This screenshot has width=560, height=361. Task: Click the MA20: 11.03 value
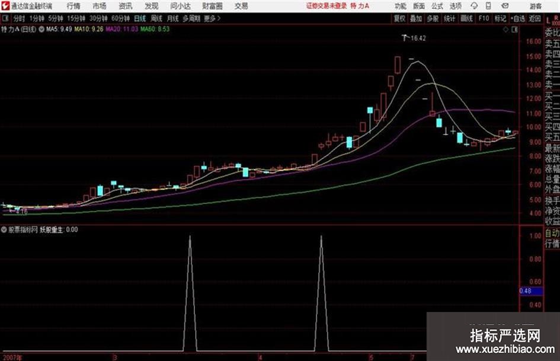click(121, 29)
